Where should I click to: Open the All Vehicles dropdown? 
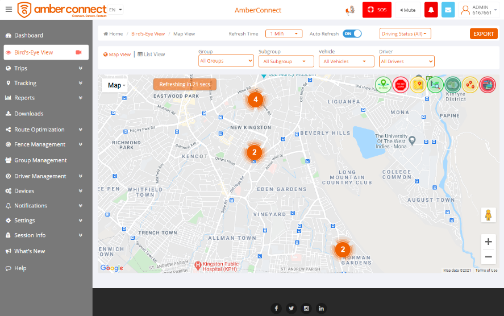click(347, 61)
